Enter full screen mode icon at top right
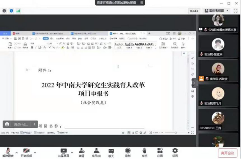 click(235, 11)
